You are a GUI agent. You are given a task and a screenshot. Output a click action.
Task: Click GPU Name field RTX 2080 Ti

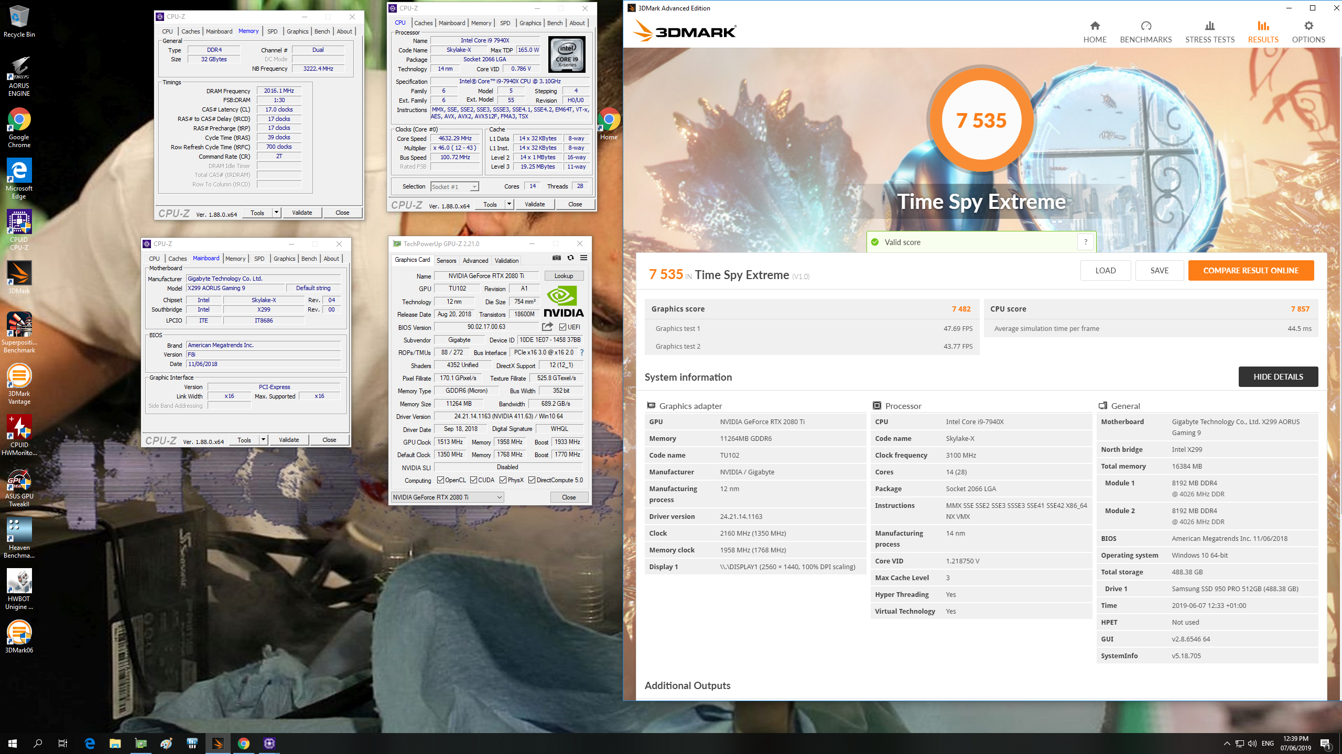click(x=486, y=276)
